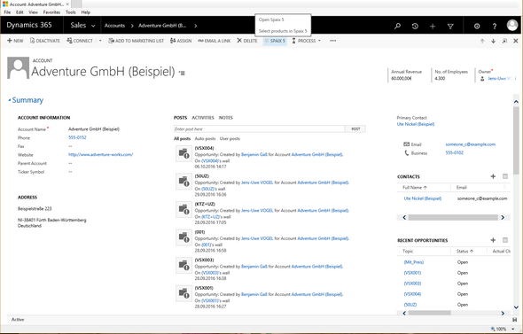Open Contacts grid view icon
This screenshot has height=334, width=523.
(x=505, y=176)
